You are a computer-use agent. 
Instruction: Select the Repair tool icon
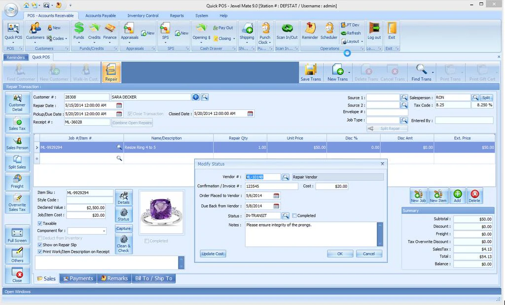(x=111, y=72)
